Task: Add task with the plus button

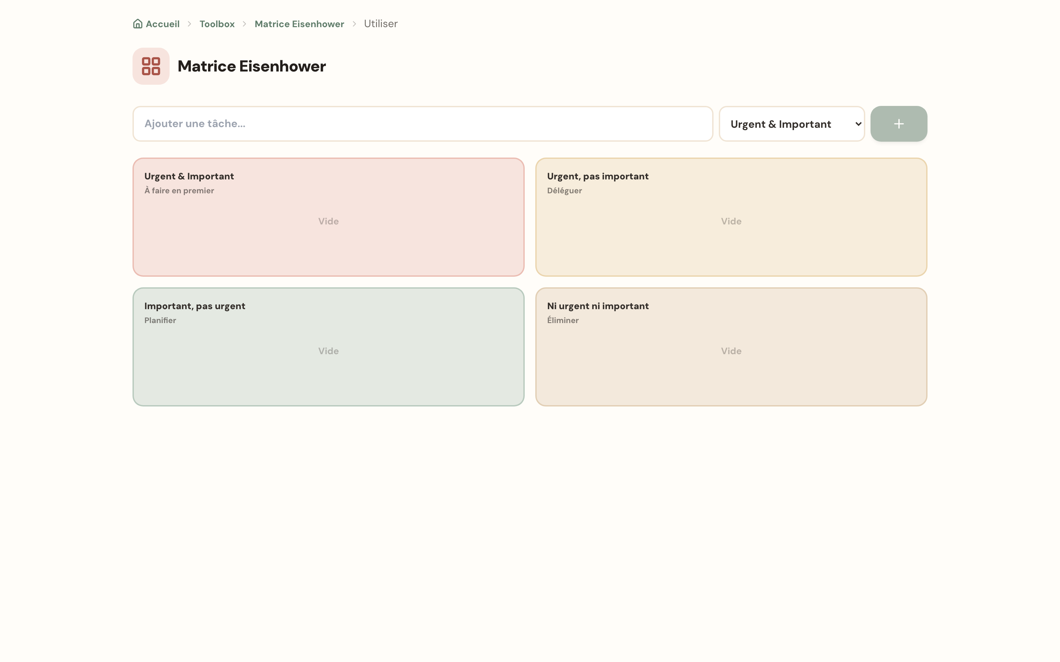Action: coord(898,124)
